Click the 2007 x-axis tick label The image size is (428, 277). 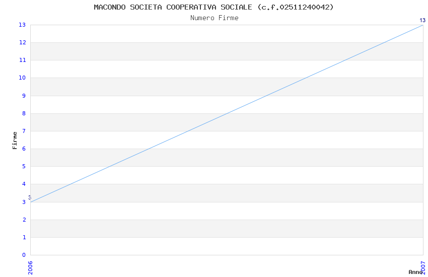point(423,268)
